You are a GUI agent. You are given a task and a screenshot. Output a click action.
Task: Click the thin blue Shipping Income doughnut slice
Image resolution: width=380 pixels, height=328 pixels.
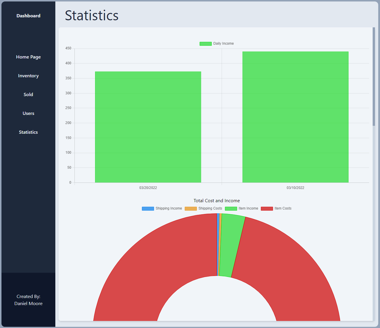218,245
